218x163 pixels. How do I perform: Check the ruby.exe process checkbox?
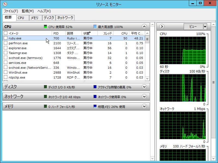5,38
